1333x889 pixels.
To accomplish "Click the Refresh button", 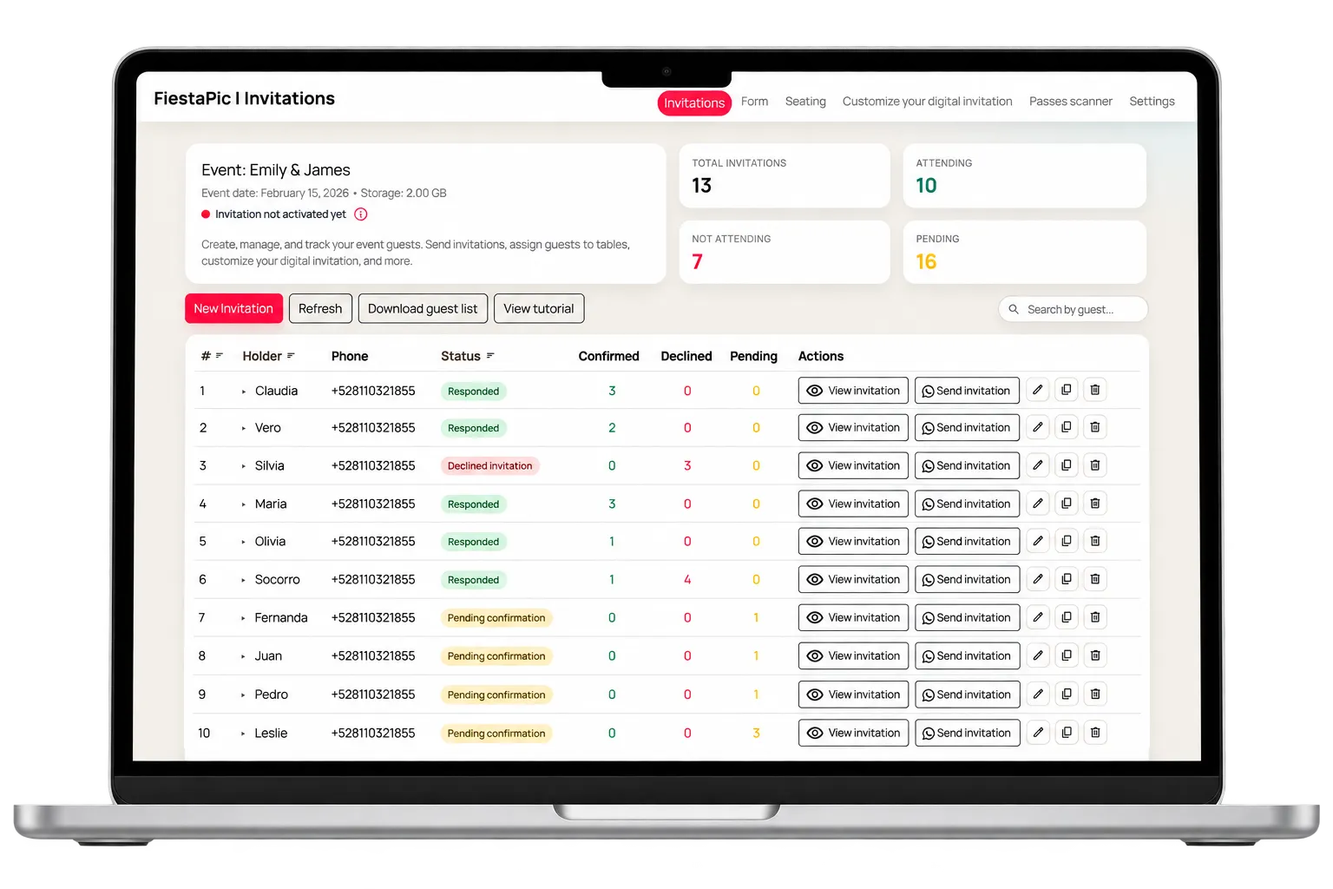I will [x=320, y=308].
